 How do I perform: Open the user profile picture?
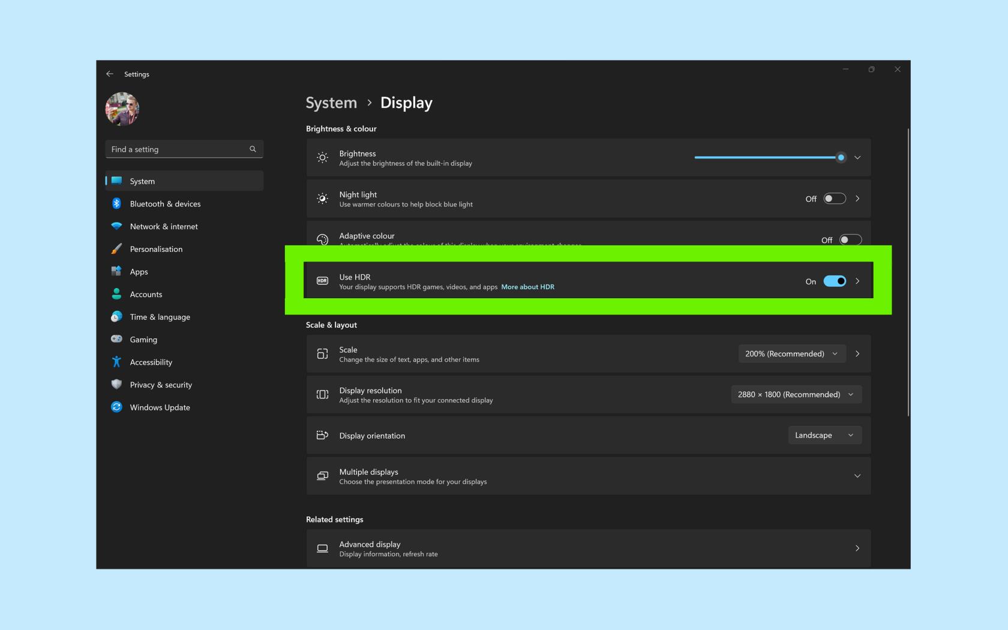122,109
